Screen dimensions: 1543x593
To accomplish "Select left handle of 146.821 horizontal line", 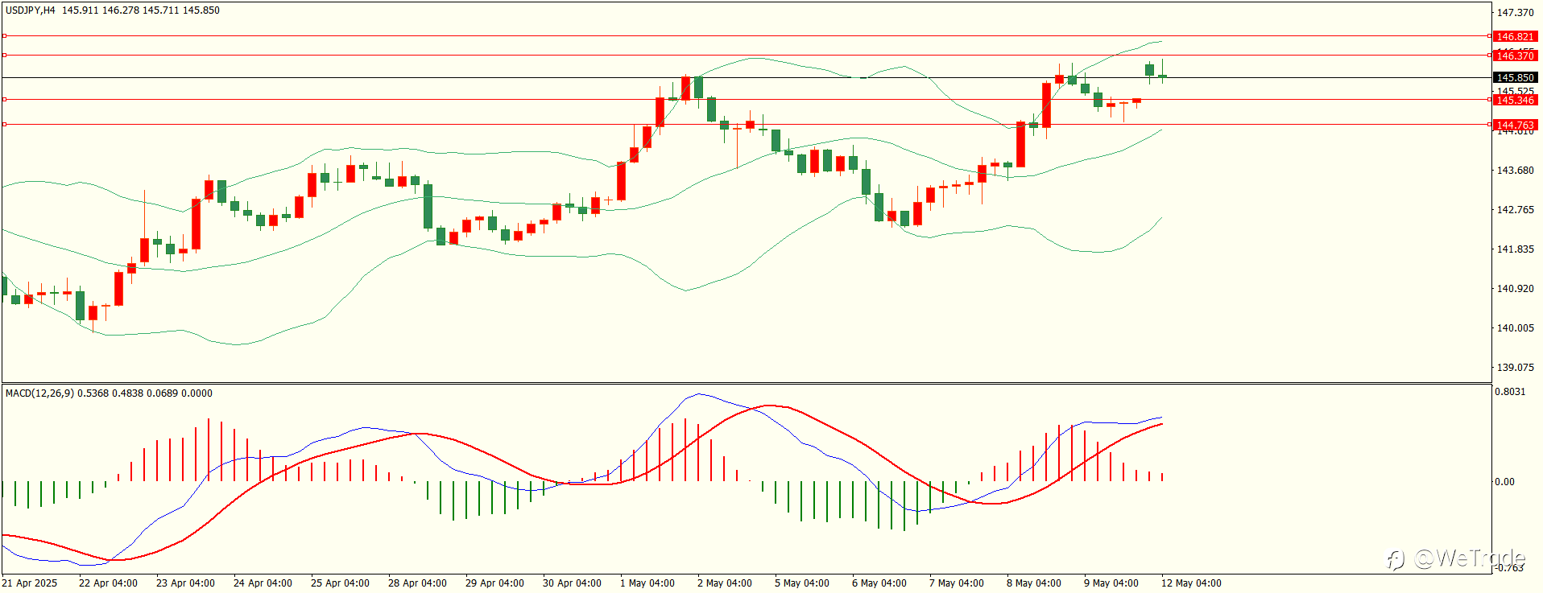I will pos(4,36).
